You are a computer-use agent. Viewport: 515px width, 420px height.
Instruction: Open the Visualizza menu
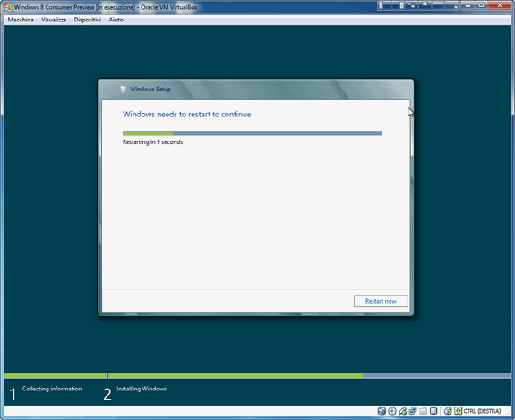(x=54, y=20)
